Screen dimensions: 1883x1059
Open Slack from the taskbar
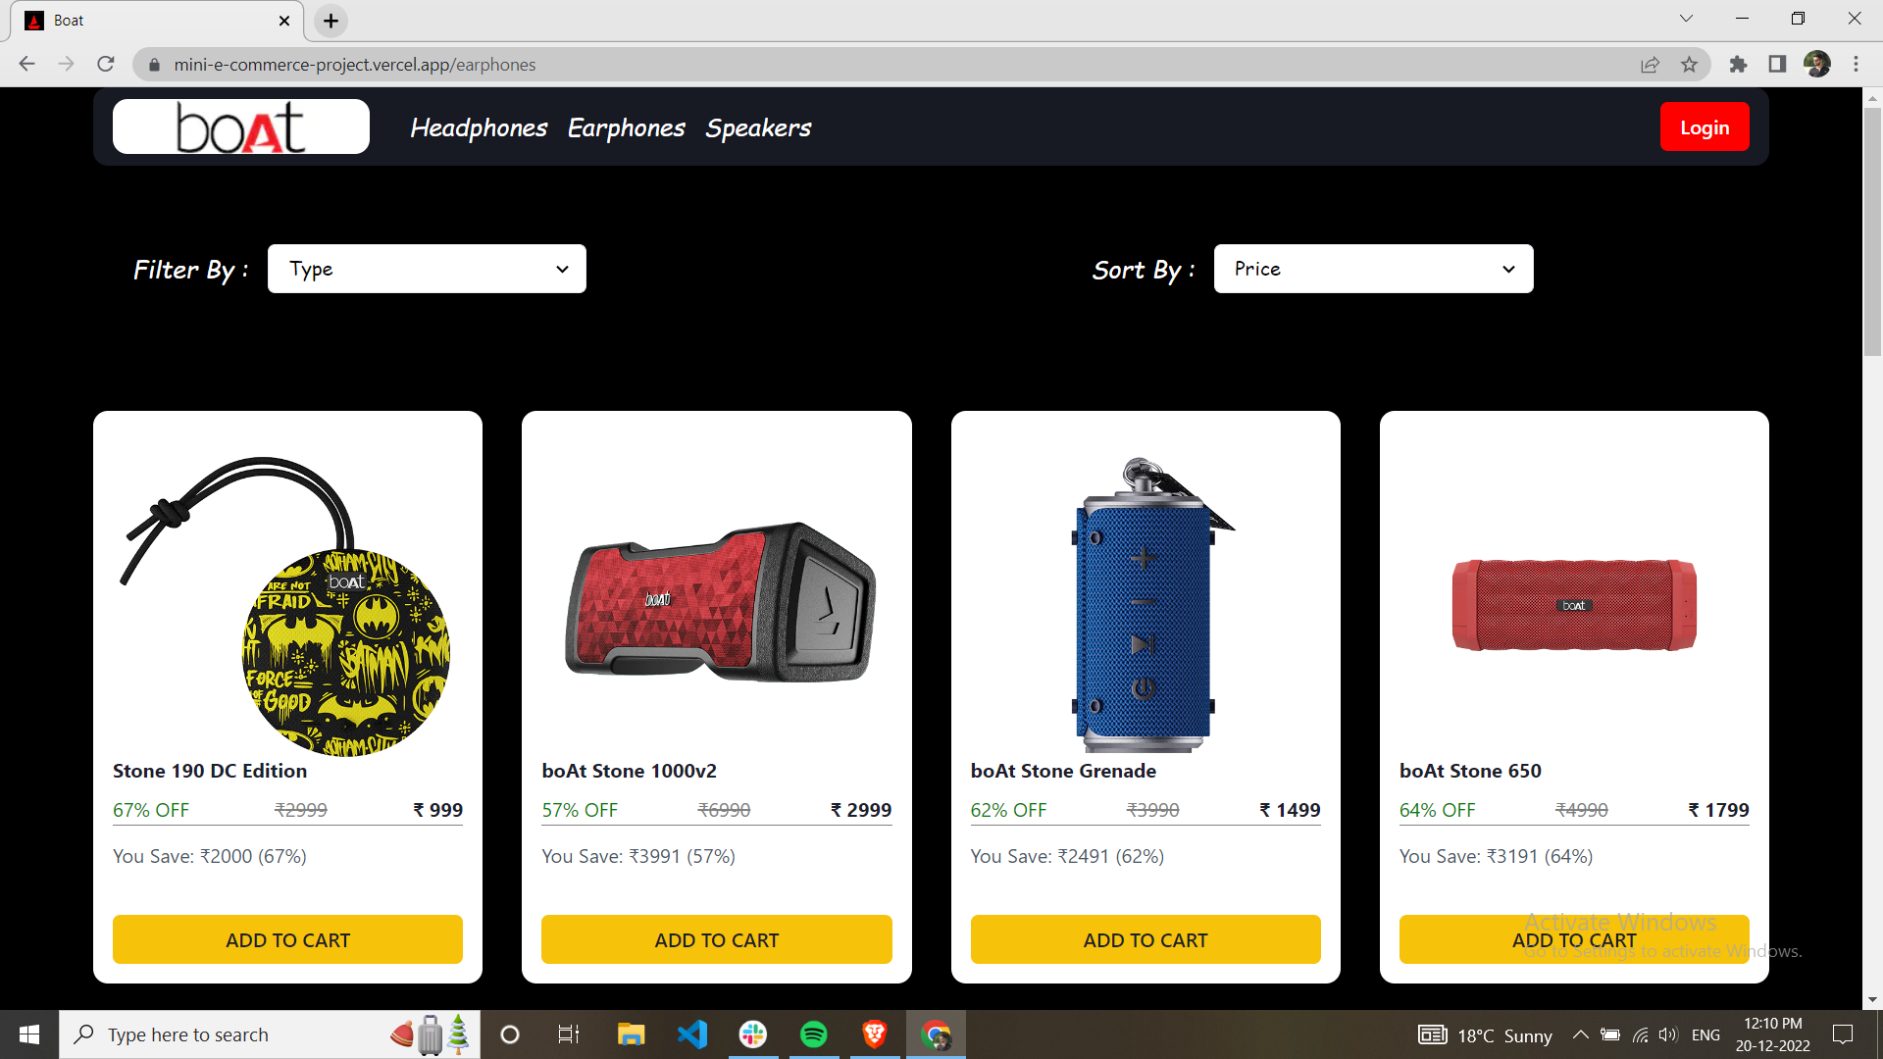[x=753, y=1034]
